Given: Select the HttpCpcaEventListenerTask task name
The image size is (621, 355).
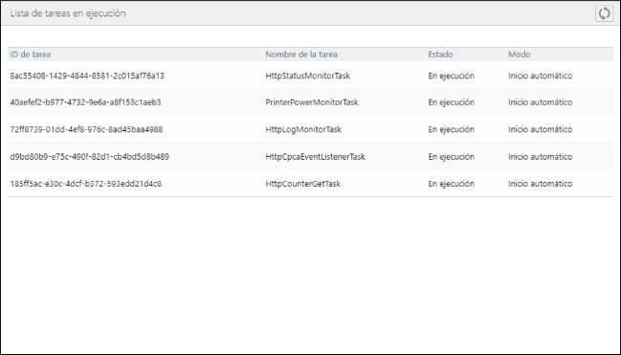Looking at the screenshot, I should pyautogui.click(x=315, y=157).
